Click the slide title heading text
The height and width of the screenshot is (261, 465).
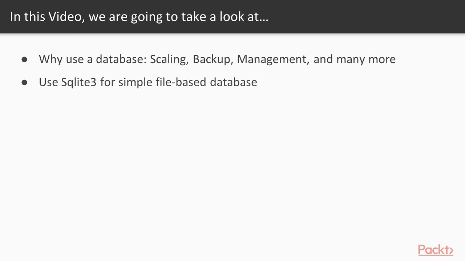click(x=139, y=17)
